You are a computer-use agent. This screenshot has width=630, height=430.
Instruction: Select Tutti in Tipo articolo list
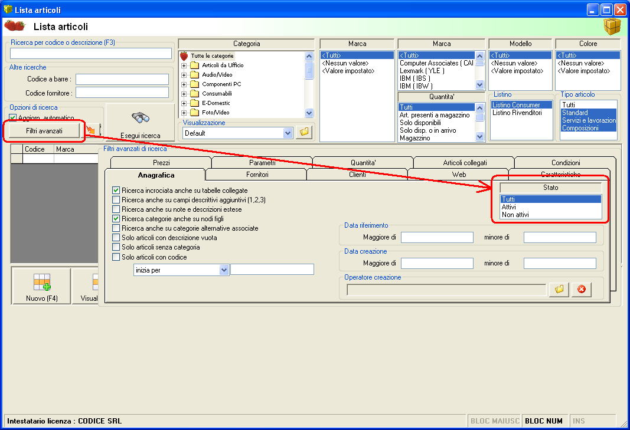click(588, 105)
